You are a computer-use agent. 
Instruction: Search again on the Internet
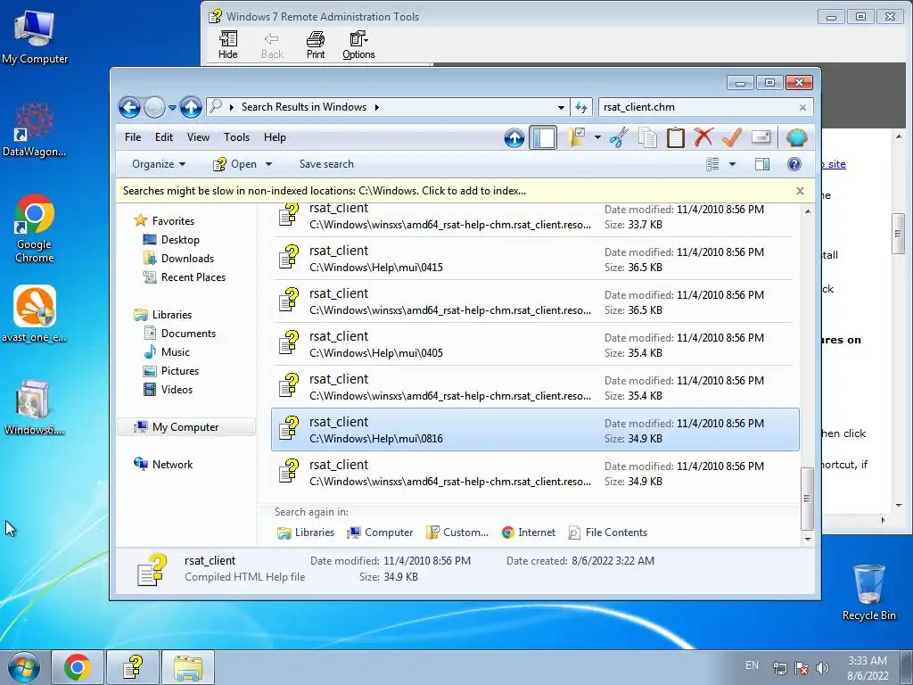point(528,532)
